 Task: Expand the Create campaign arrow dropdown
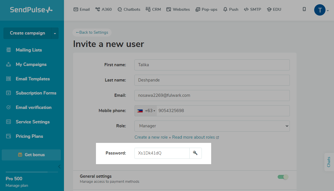(55, 33)
